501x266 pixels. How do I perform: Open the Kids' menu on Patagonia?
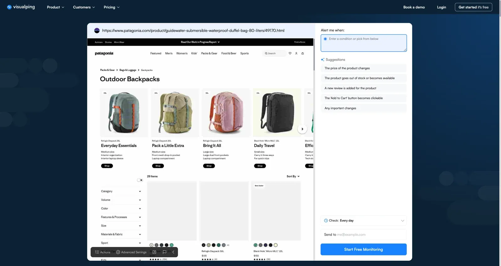tap(194, 53)
